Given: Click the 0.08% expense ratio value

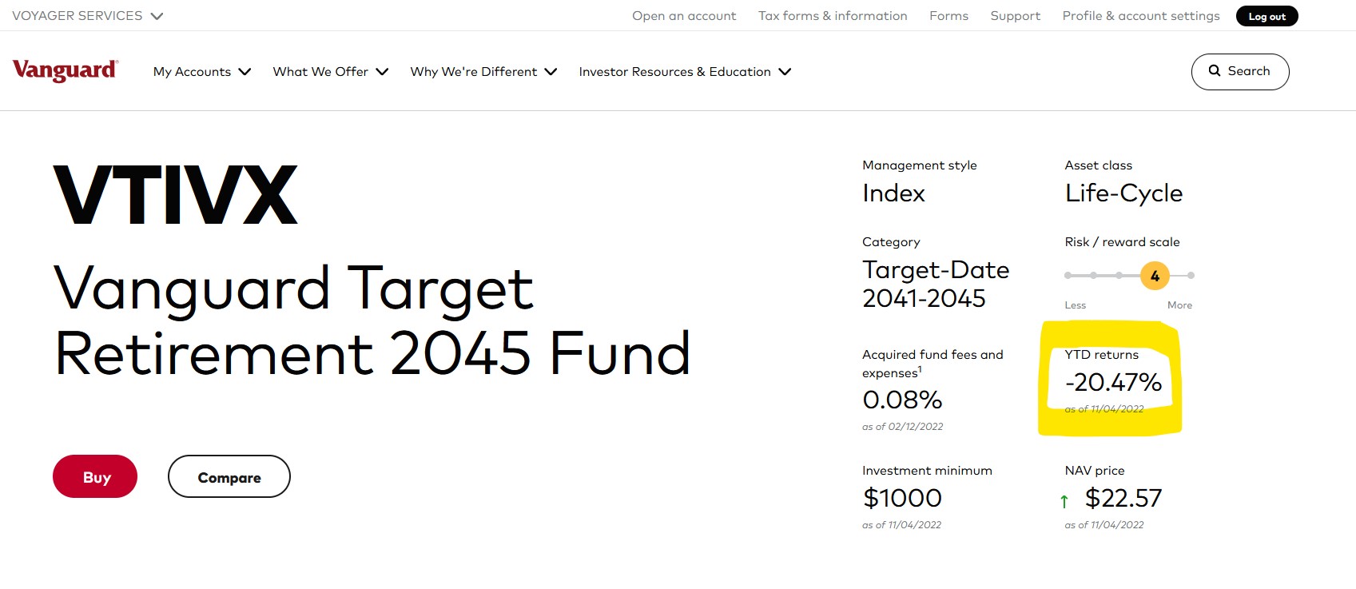Looking at the screenshot, I should 902,400.
